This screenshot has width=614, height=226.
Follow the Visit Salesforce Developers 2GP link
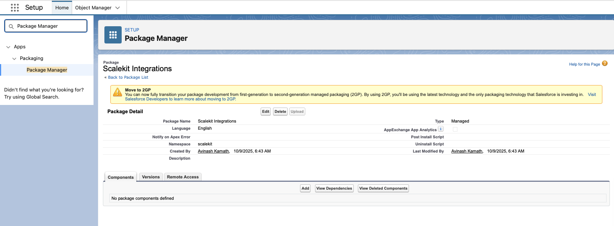click(x=180, y=99)
